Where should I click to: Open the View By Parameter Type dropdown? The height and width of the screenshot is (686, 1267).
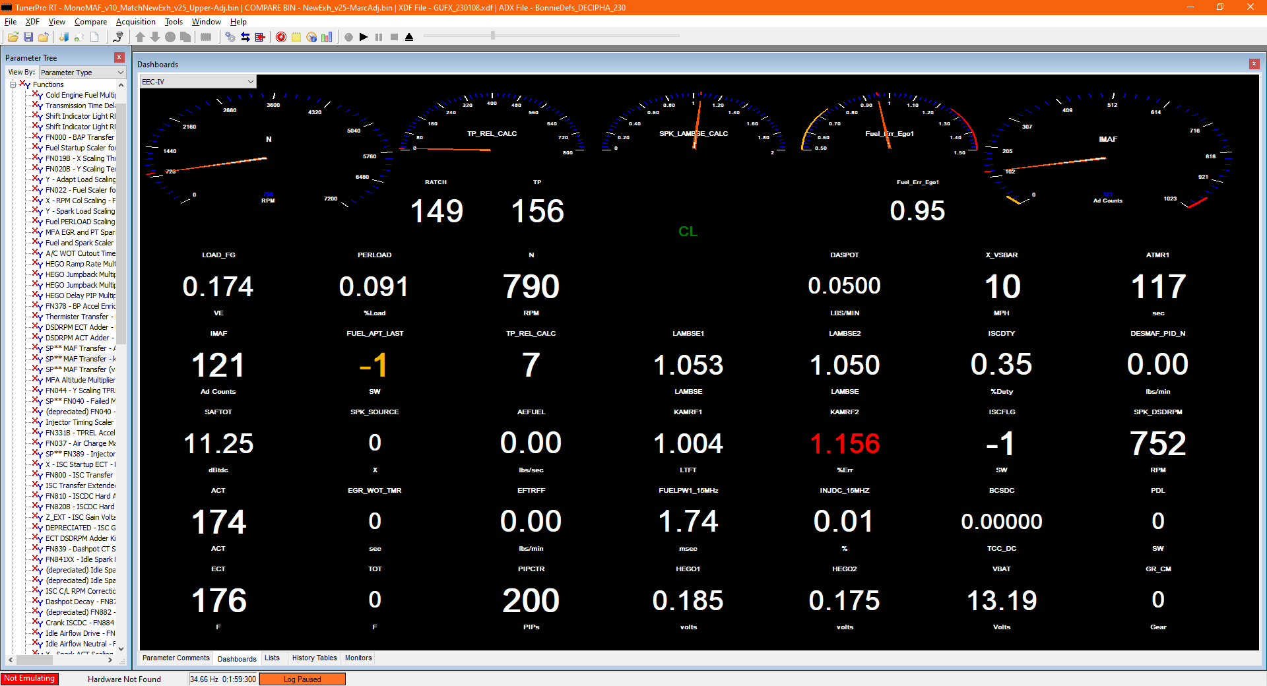tap(82, 73)
